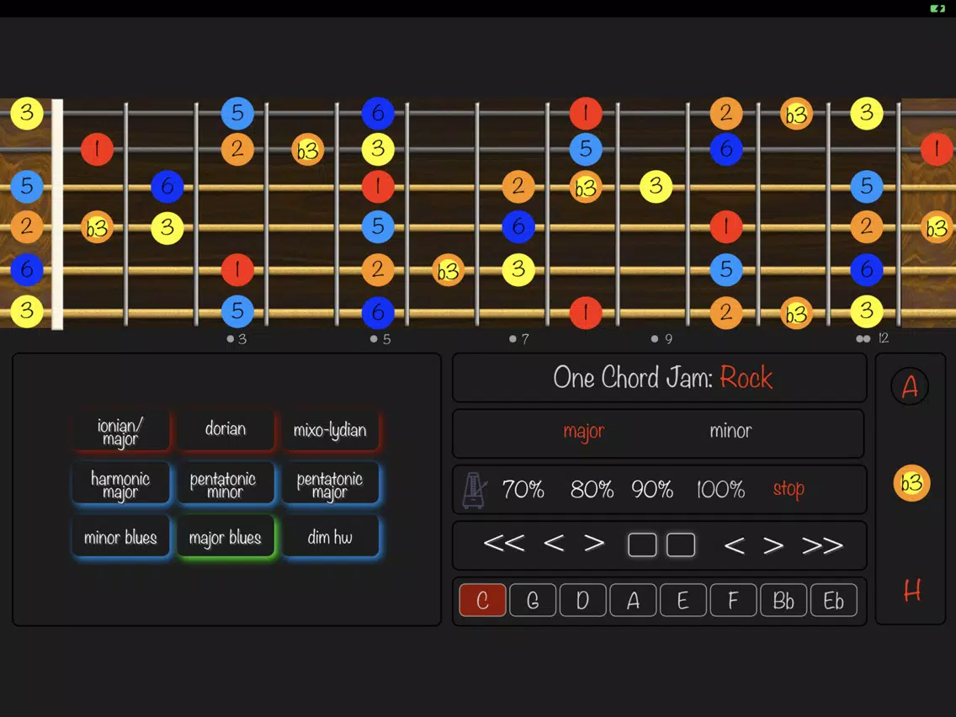The width and height of the screenshot is (956, 717).
Task: Set tempo to 90%
Action: (651, 489)
